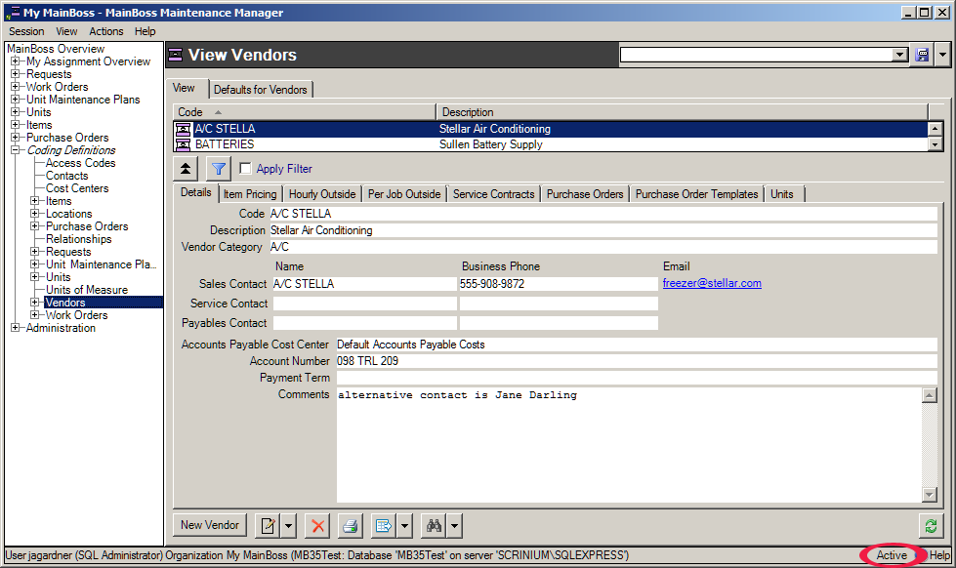Expand the Unit Maintenance Plans node
Screen dimensions: 956x568
coord(16,100)
